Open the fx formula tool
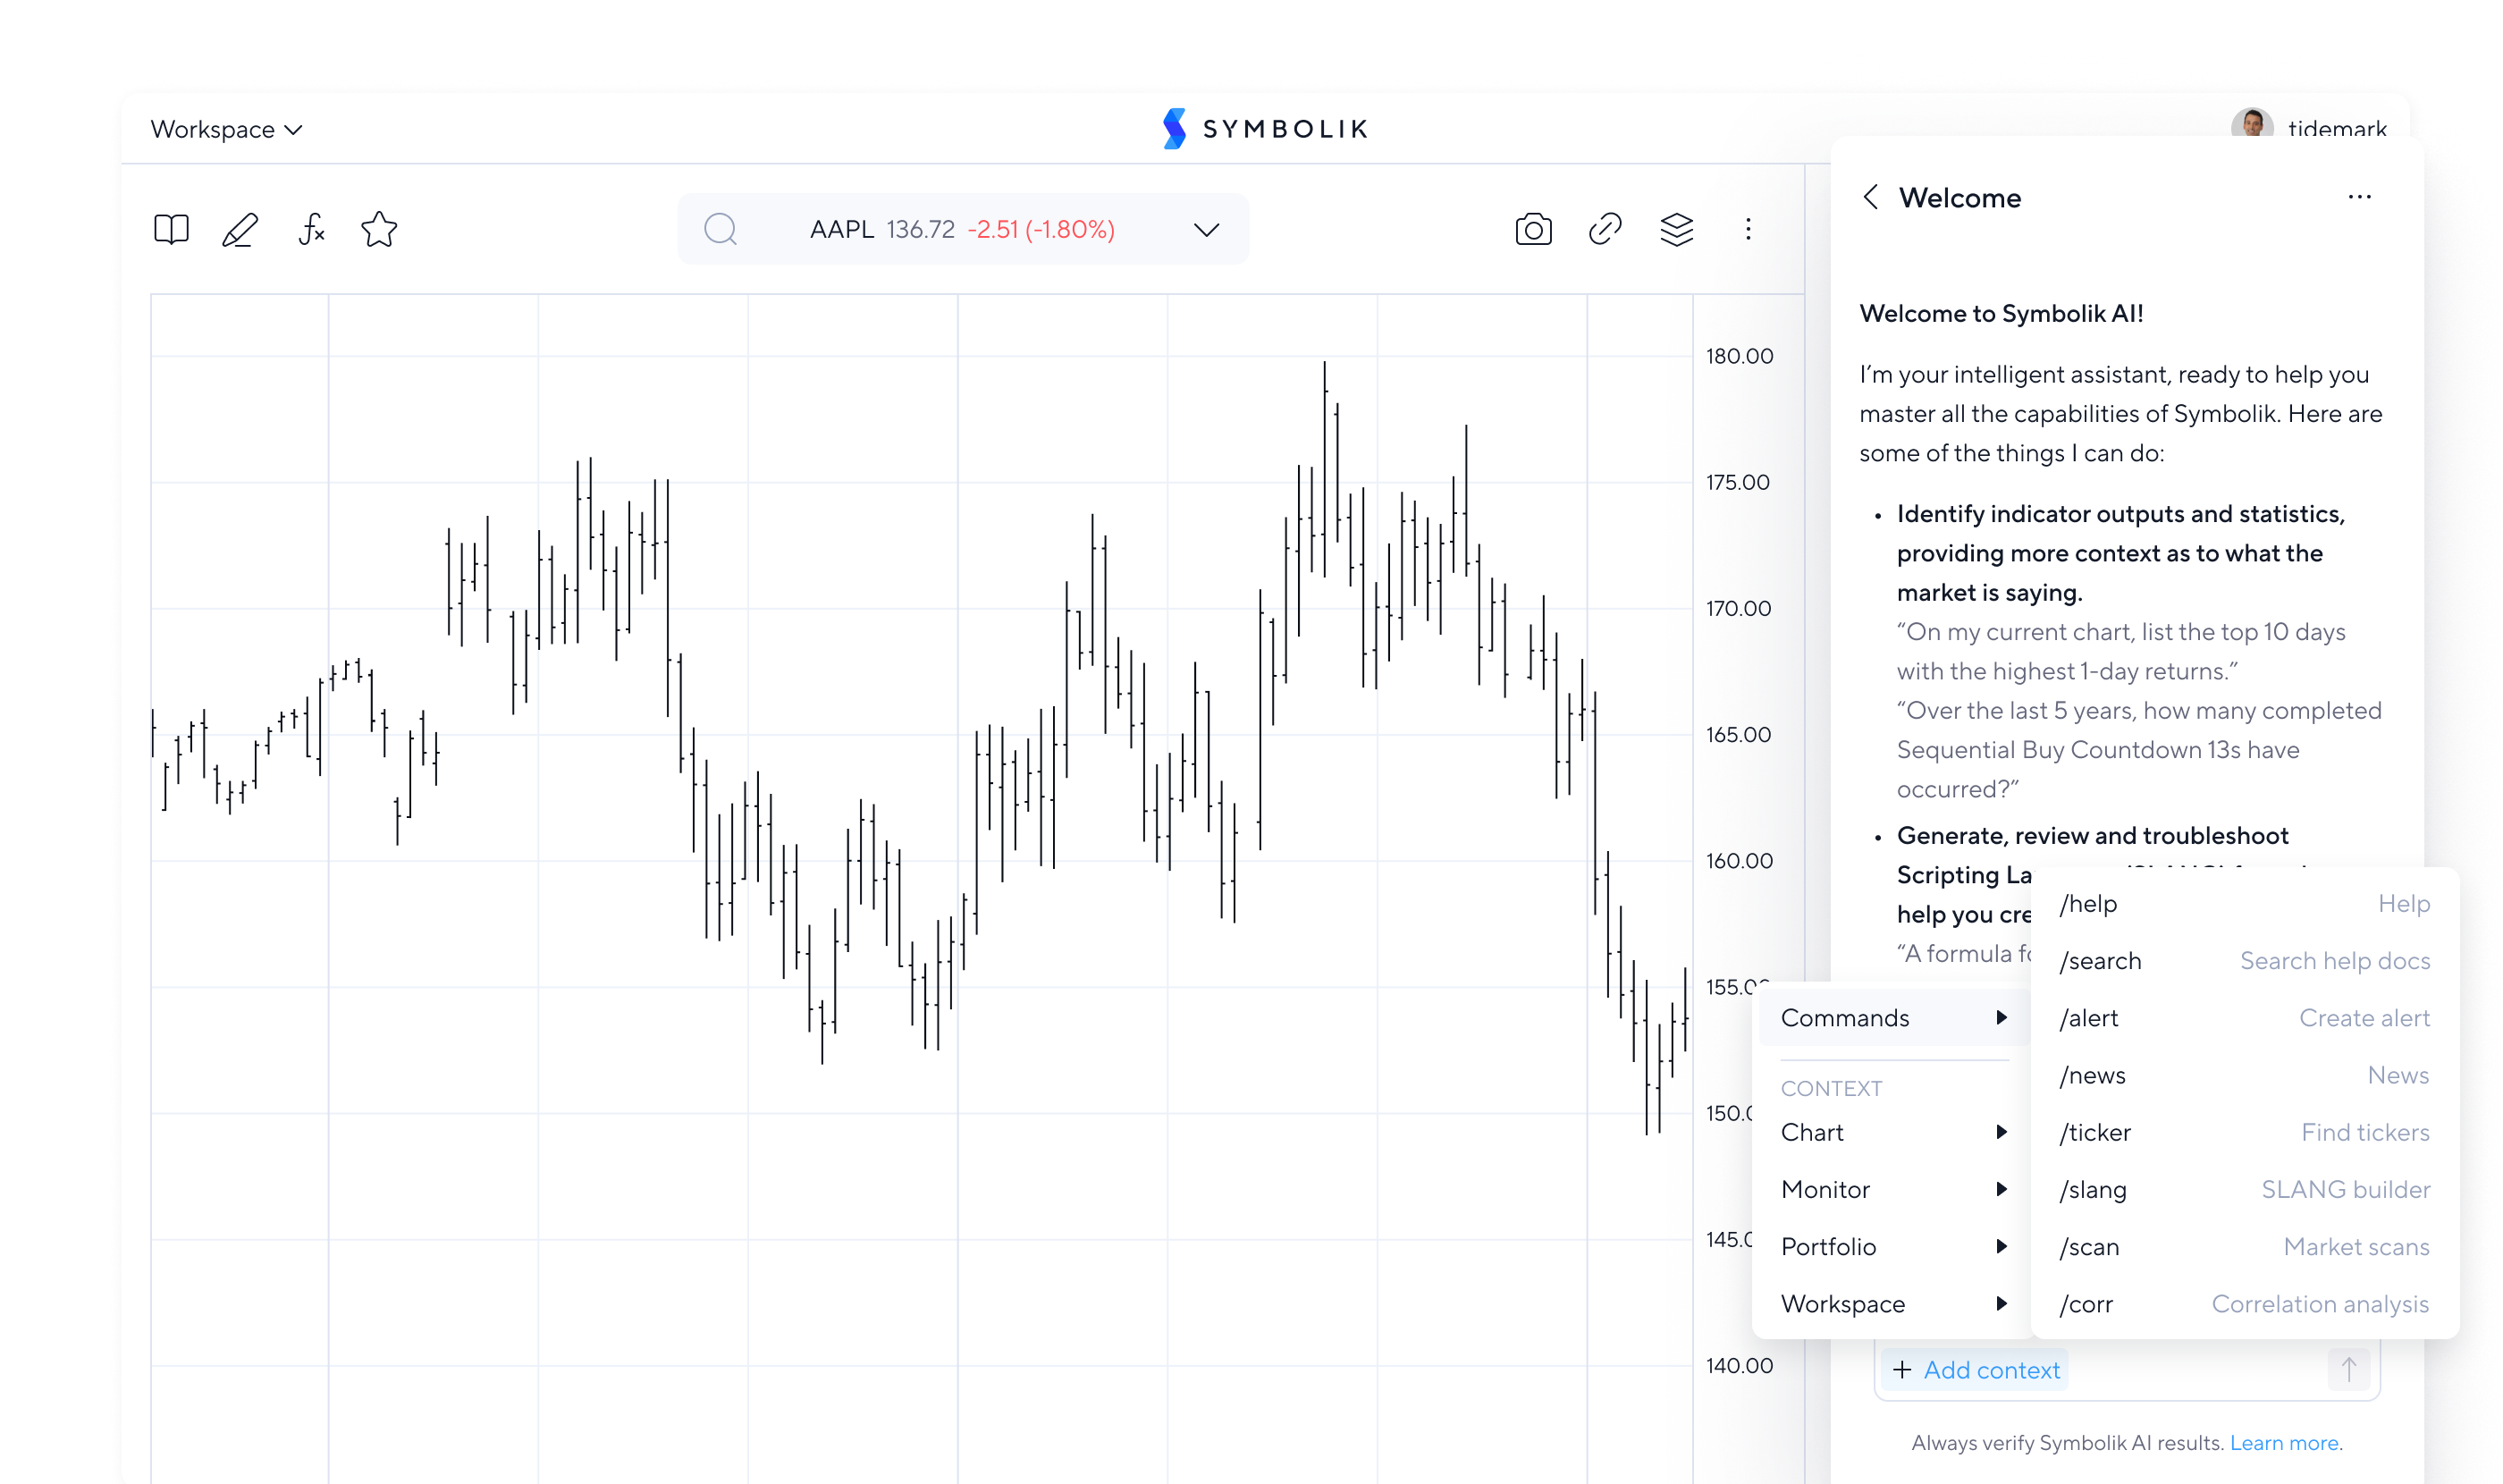This screenshot has width=2503, height=1484. point(311,229)
